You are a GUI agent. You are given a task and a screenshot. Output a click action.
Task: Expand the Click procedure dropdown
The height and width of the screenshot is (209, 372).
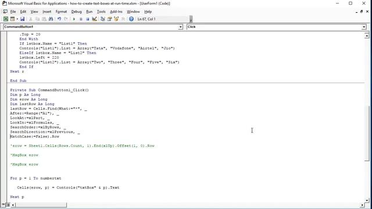click(x=364, y=27)
